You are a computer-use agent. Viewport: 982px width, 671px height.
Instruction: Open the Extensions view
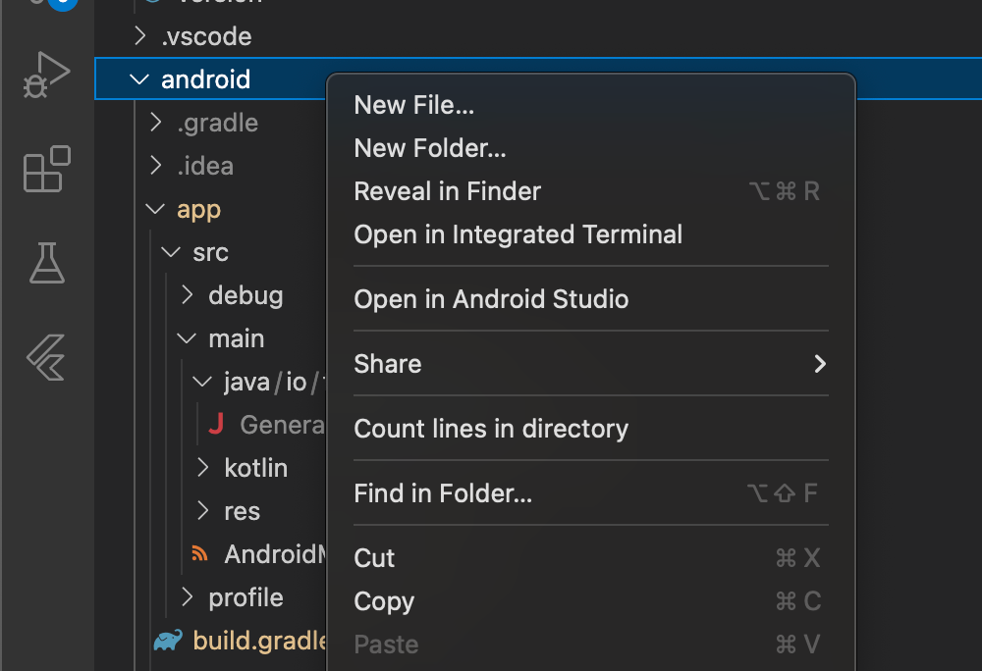tap(46, 169)
